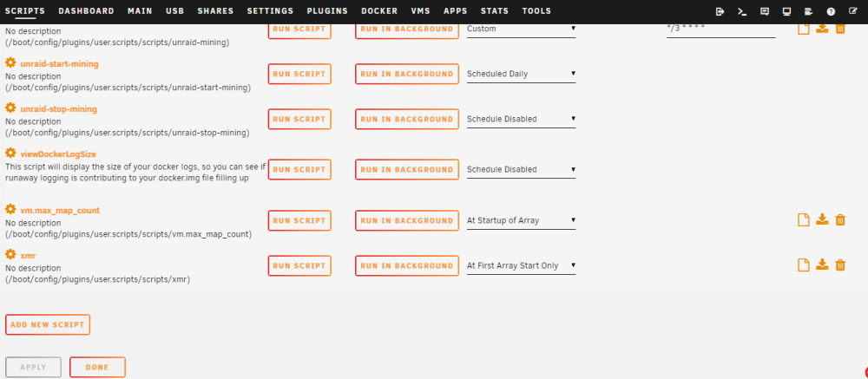Open At Startup of Array schedule dropdown
This screenshot has width=868, height=379.
[521, 220]
